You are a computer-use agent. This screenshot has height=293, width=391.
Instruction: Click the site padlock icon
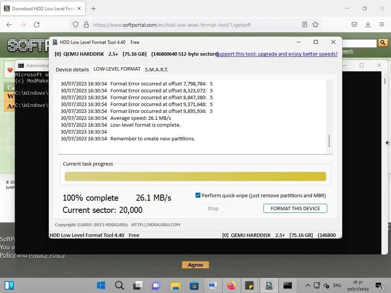[x=86, y=25]
